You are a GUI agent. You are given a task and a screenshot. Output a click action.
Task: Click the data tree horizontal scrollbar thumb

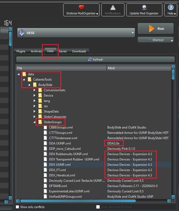point(78,201)
